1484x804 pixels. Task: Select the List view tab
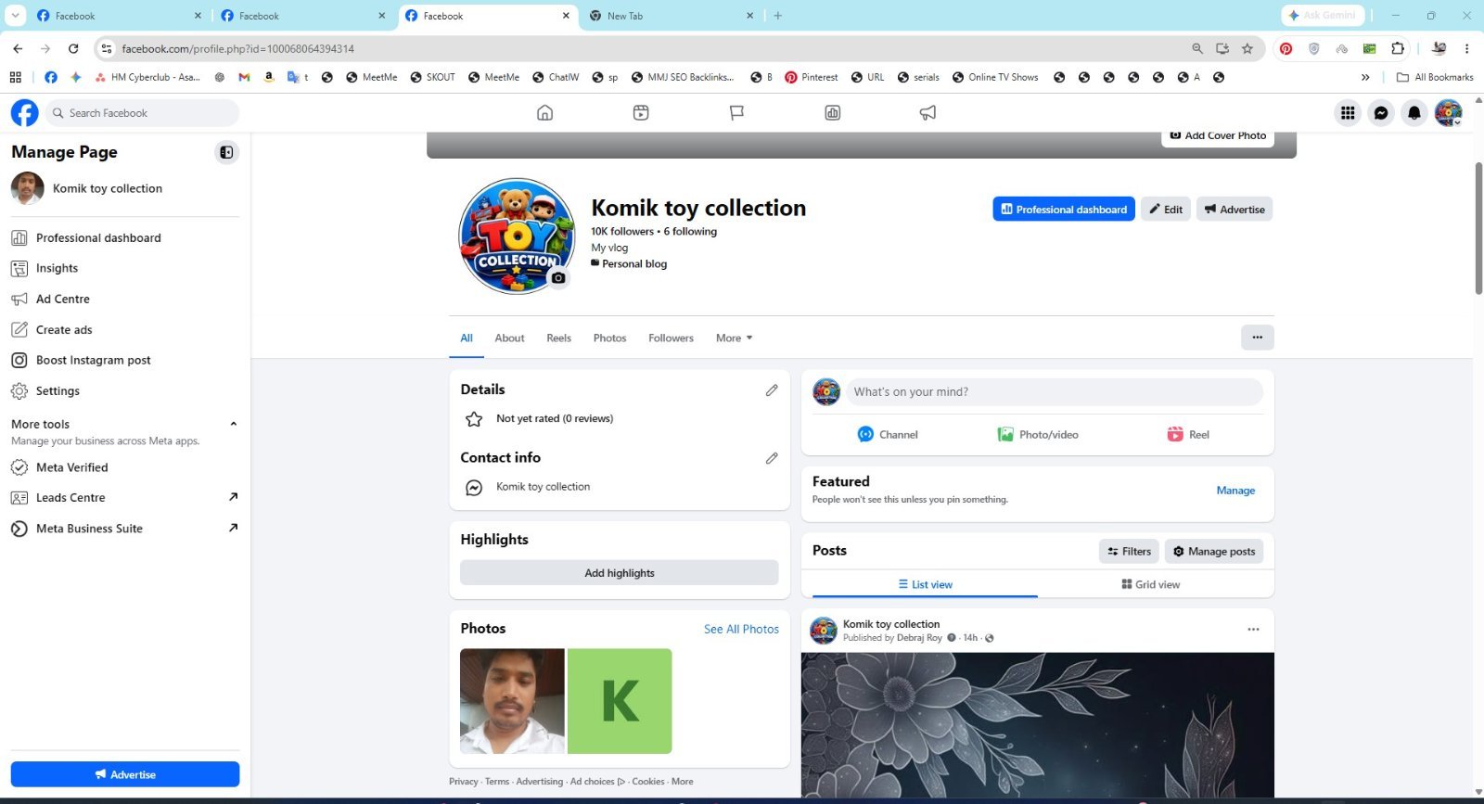coord(925,584)
